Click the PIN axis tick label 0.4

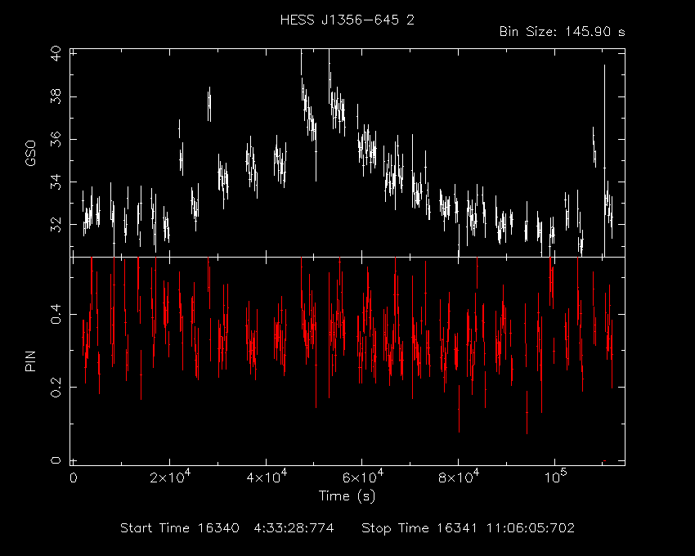tap(56, 314)
